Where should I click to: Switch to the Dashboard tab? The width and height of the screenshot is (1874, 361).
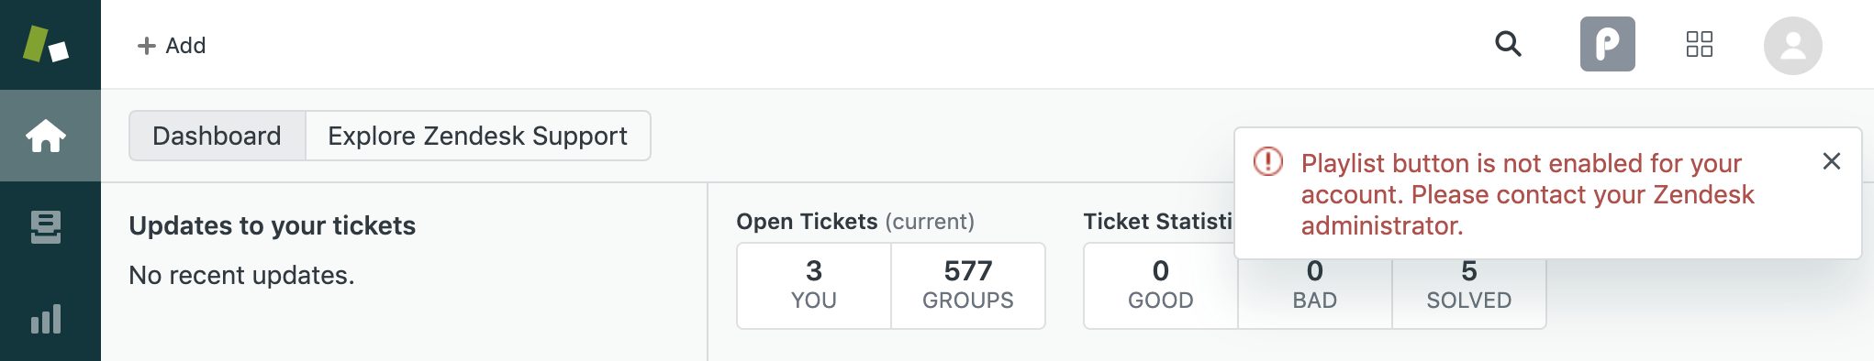pyautogui.click(x=217, y=136)
